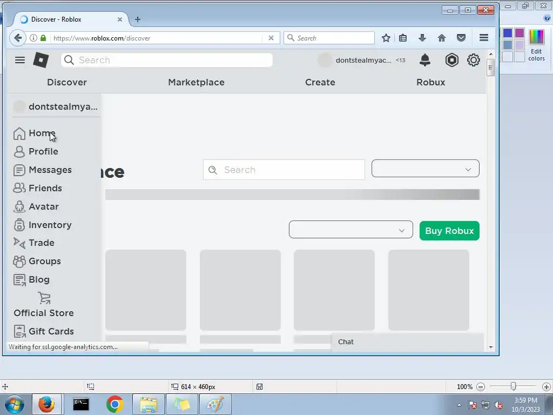Select the Marketplace navigation tab
This screenshot has width=553, height=415.
tap(197, 82)
